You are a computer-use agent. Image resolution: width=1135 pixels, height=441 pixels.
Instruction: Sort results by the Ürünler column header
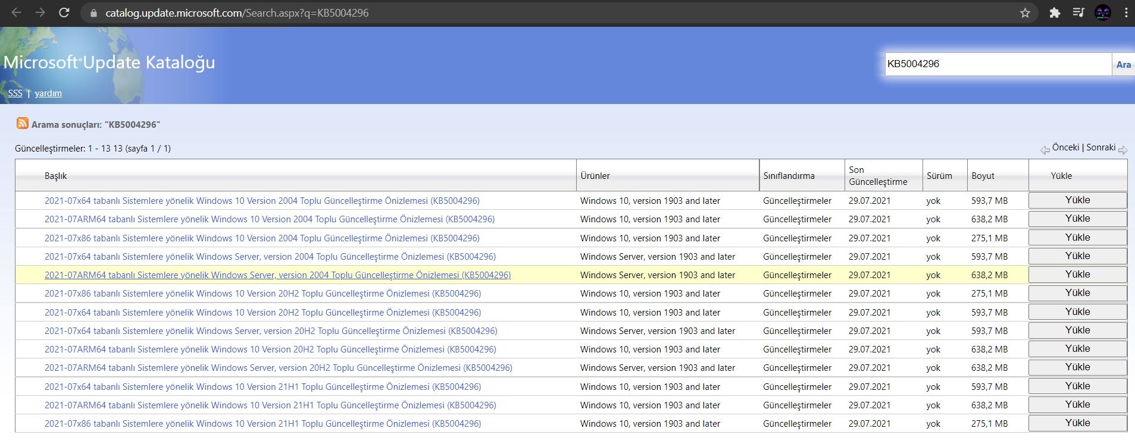[x=595, y=176]
